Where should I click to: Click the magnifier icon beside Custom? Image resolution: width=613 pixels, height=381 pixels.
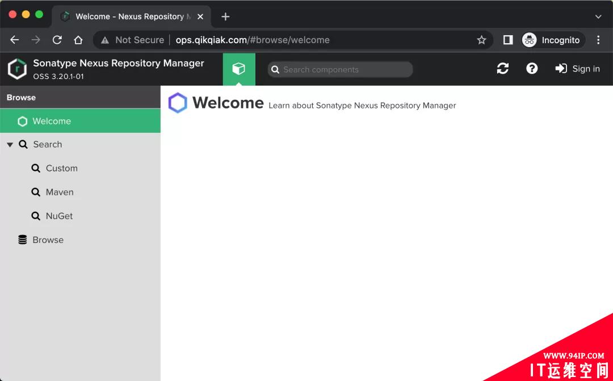pyautogui.click(x=36, y=168)
